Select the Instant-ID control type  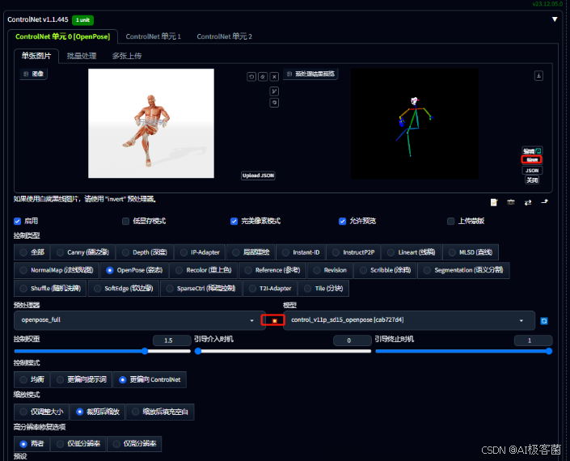pos(301,252)
